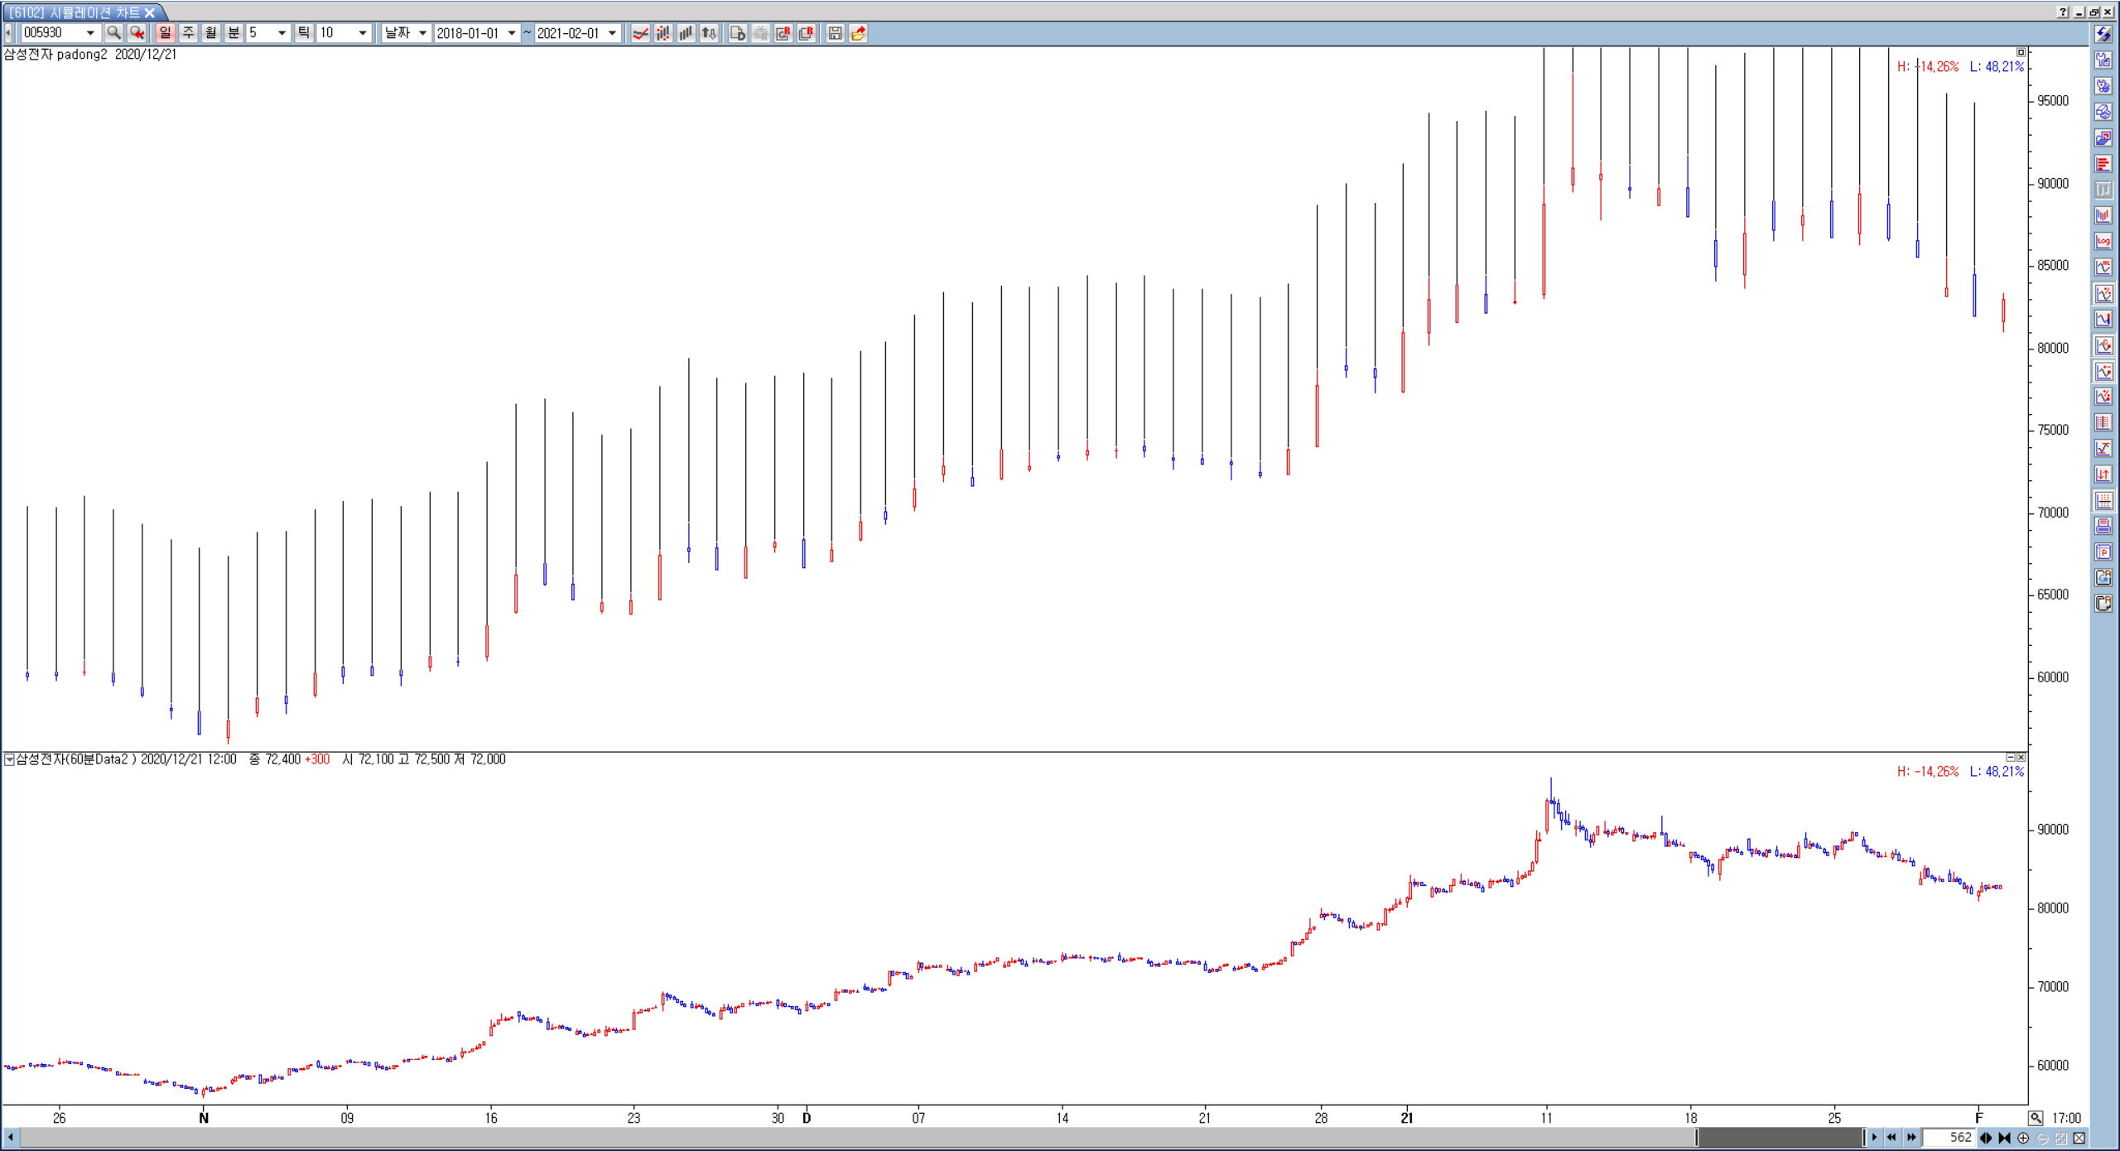Collapse the 삼성전자 60분 Data2 panel header
Image resolution: width=2120 pixels, height=1151 pixels.
pyautogui.click(x=9, y=759)
